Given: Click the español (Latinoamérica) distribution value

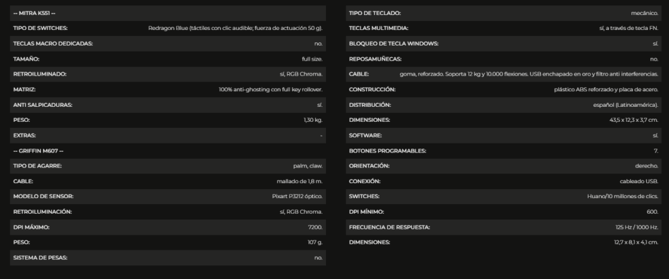Looking at the screenshot, I should [626, 105].
